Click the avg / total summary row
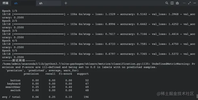 click(45, 97)
